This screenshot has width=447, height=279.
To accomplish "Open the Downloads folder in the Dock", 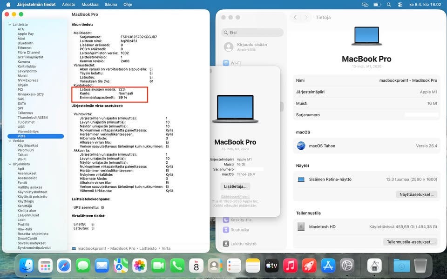I will (x=402, y=266).
